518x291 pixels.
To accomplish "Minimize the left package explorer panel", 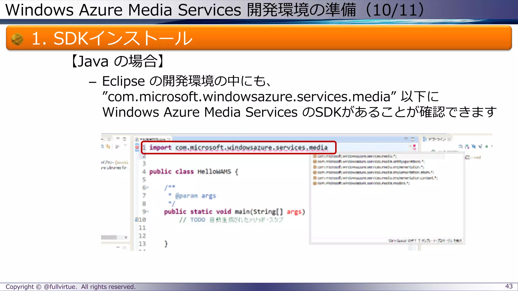I will pos(118,139).
